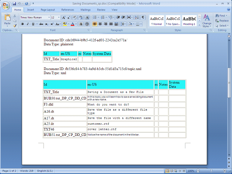Open the font name dropdown

[x=49, y=17]
